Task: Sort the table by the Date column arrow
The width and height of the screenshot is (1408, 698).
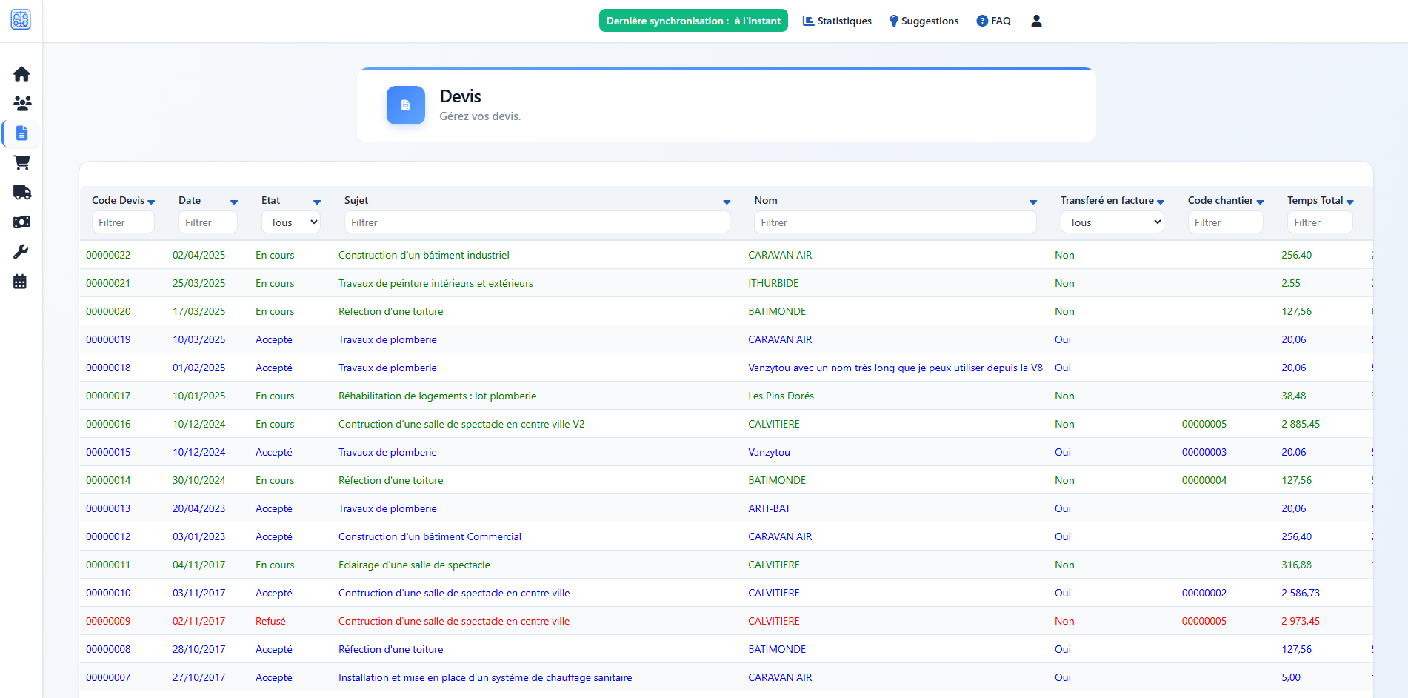Action: tap(233, 201)
